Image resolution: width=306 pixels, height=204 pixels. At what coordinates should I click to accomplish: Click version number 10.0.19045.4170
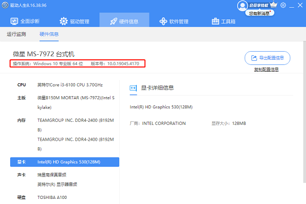tap(123, 63)
